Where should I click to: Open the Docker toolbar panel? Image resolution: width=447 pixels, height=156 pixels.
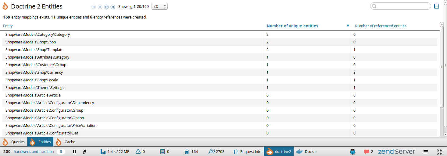click(307, 151)
